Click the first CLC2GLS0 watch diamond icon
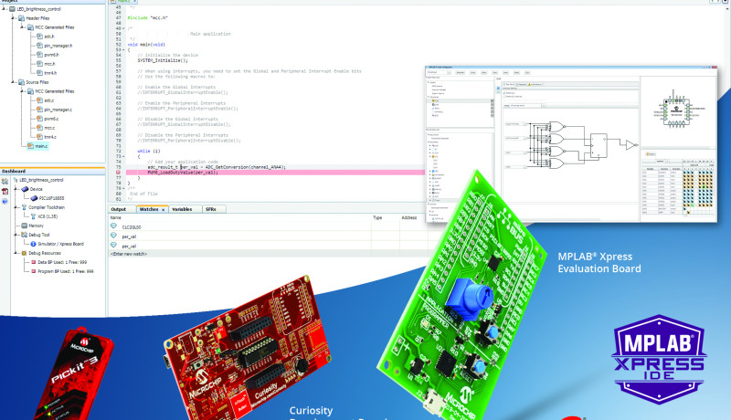Screen dimensions: 731x420 [x=114, y=226]
